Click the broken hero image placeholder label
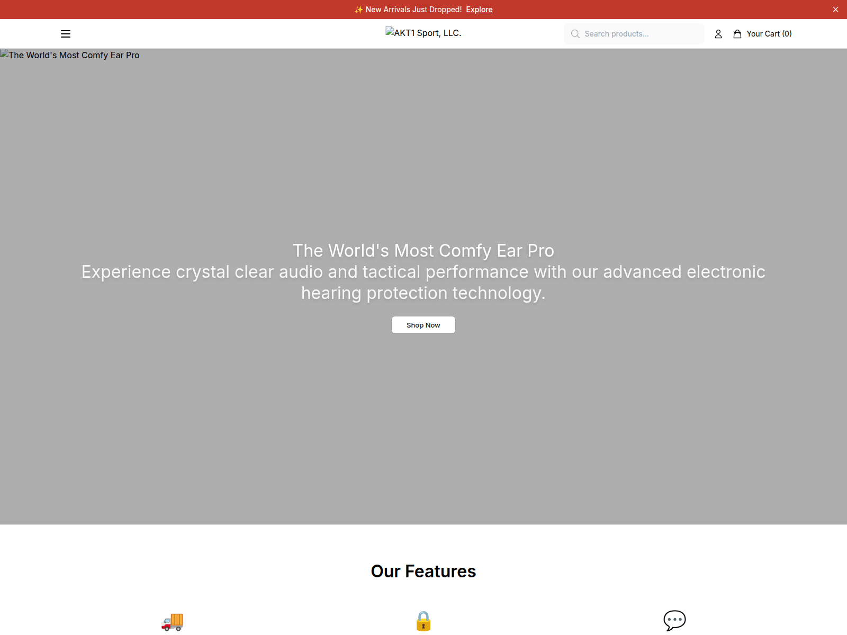847x635 pixels. (x=70, y=55)
